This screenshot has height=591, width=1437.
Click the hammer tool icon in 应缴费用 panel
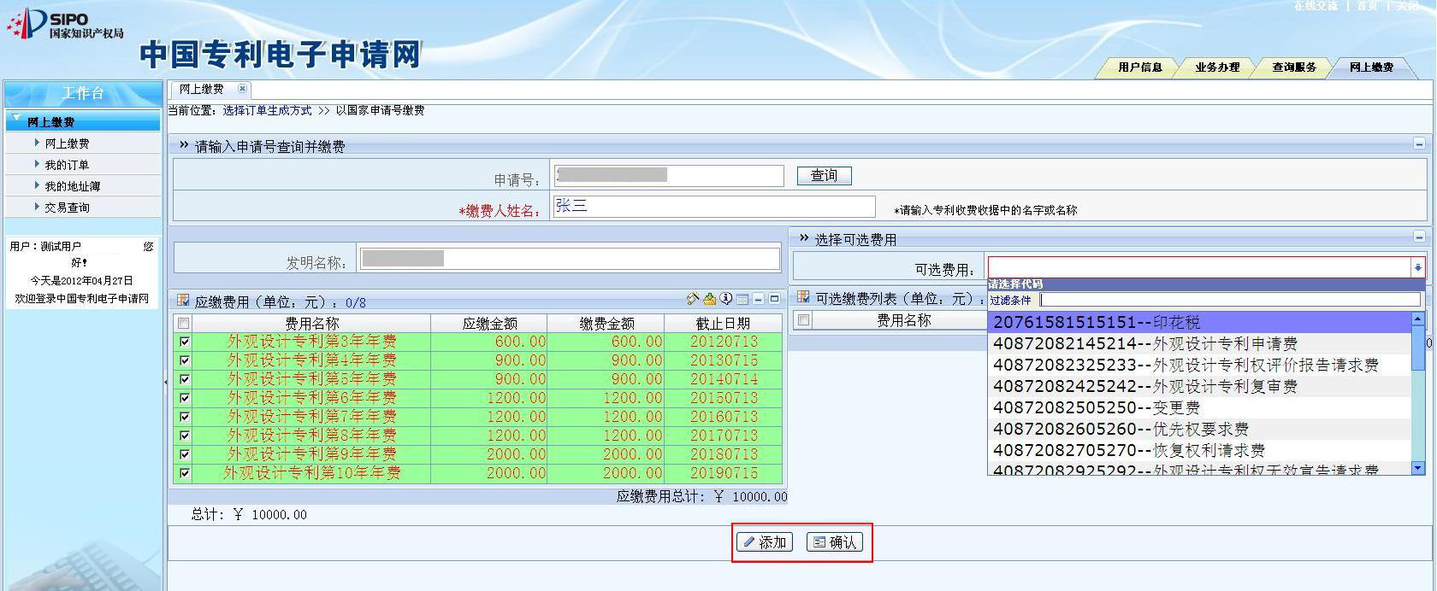(x=693, y=299)
